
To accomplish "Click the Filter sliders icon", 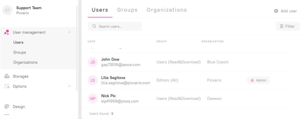I will click(281, 26).
